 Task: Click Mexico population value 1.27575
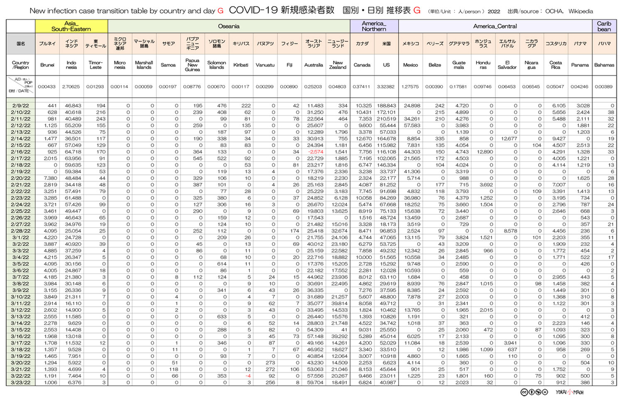click(411, 87)
